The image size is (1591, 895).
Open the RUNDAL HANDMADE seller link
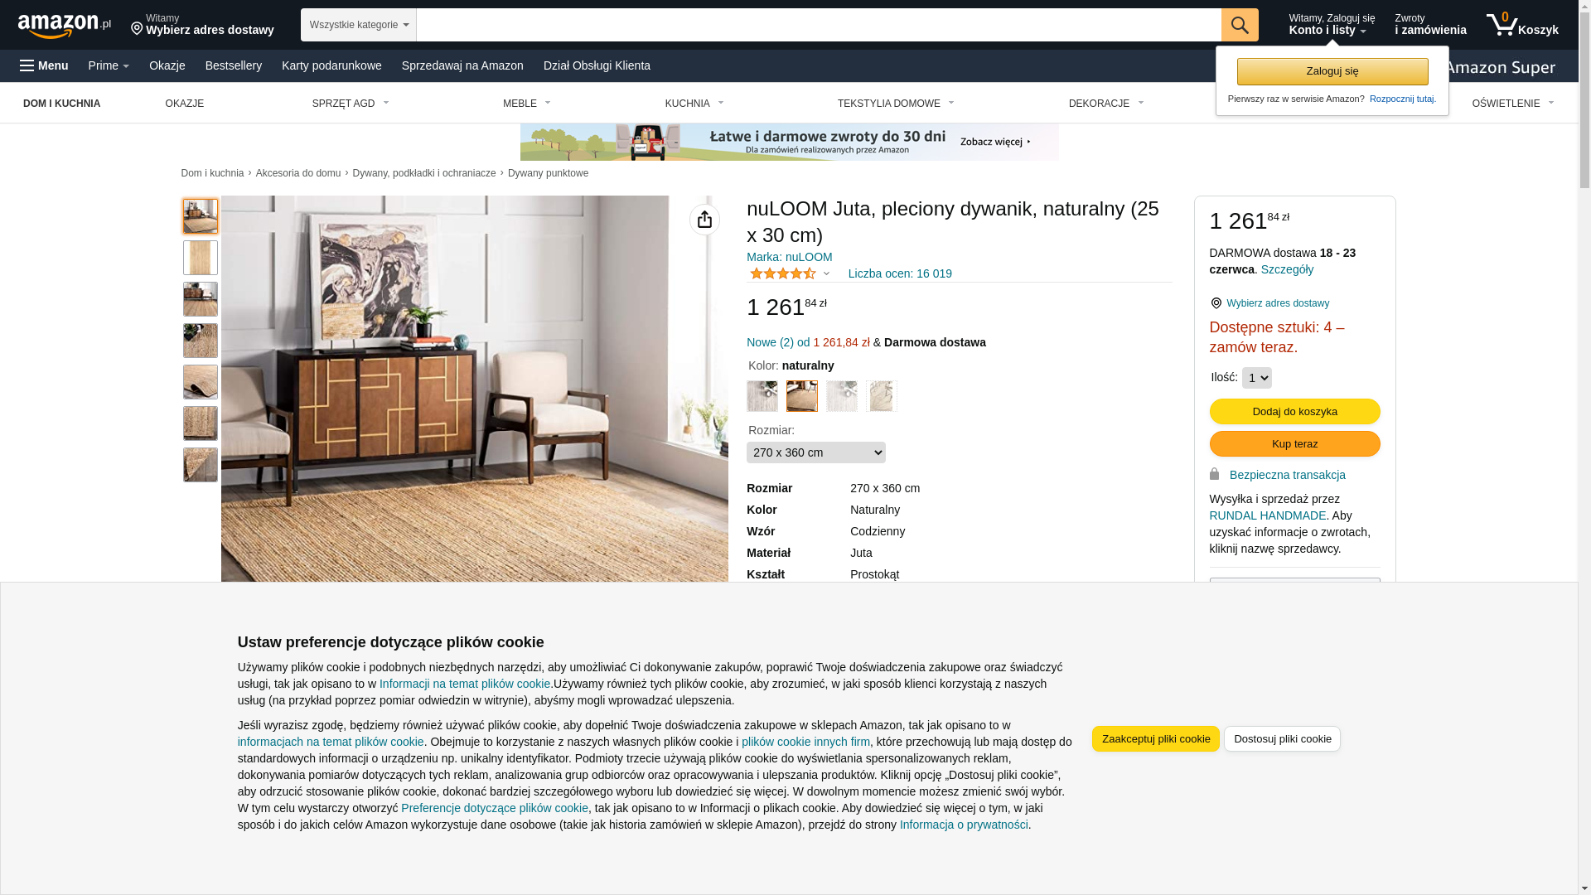tap(1268, 515)
